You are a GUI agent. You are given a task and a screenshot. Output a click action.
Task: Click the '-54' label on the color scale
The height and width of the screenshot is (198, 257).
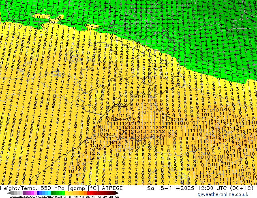pos(13,197)
